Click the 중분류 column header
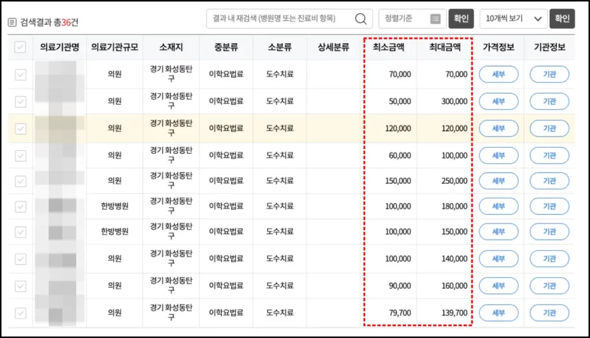Image resolution: width=590 pixels, height=338 pixels. pos(226,47)
